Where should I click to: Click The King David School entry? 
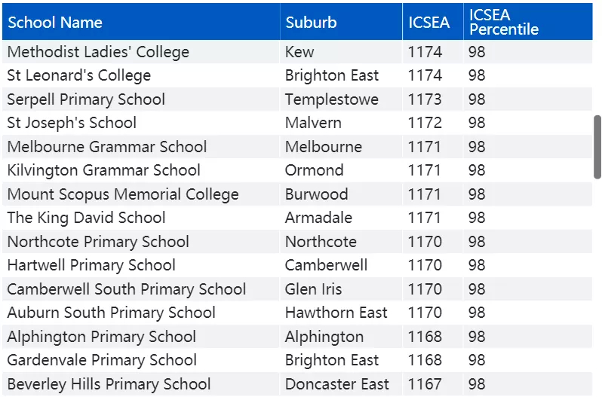[x=86, y=218]
